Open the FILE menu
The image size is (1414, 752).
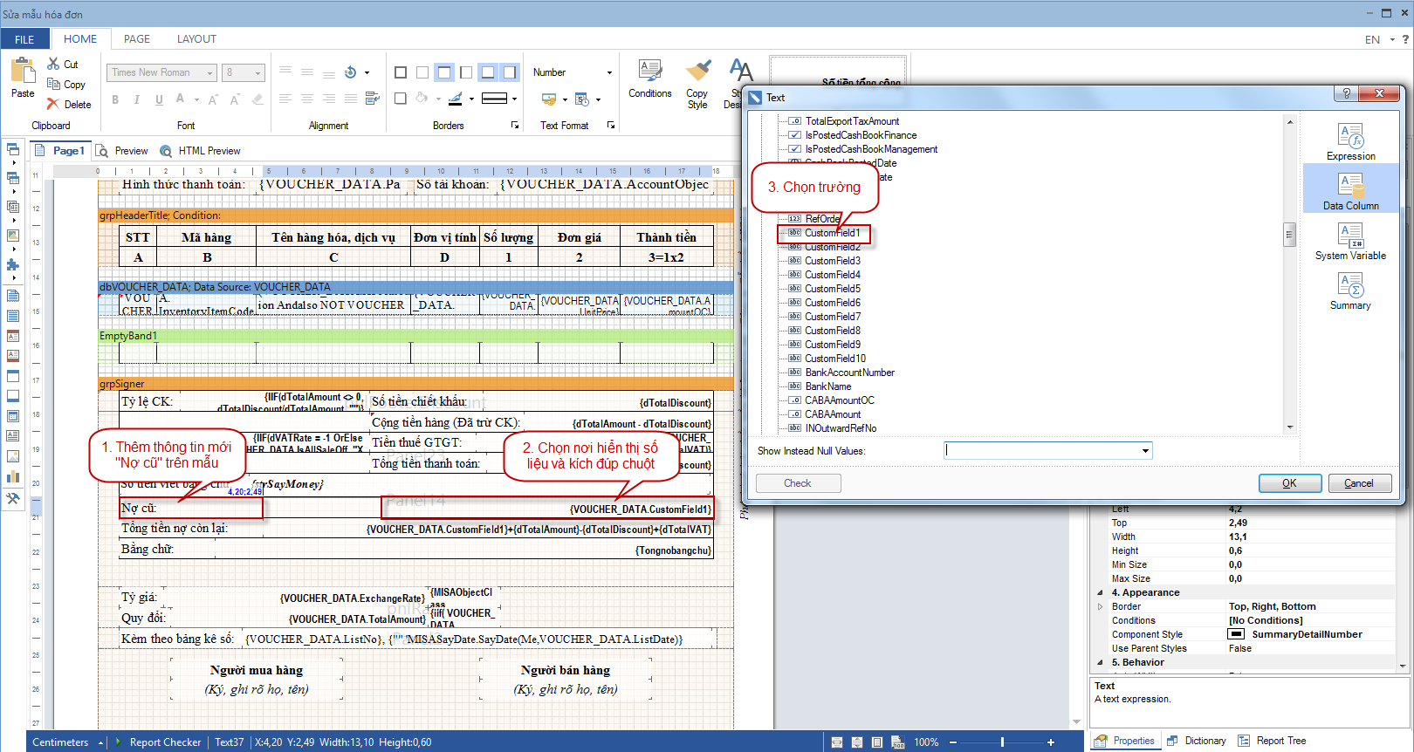pos(24,39)
